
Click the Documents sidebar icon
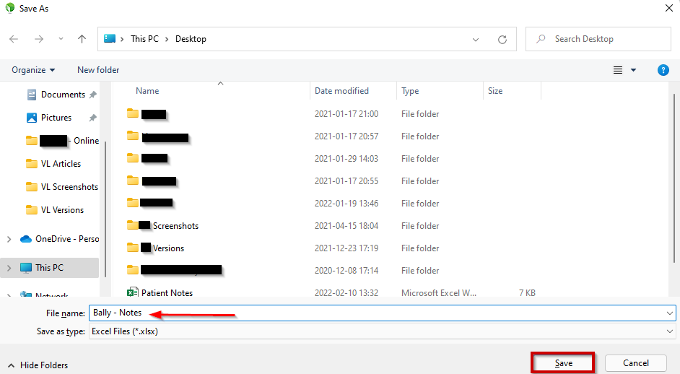32,95
